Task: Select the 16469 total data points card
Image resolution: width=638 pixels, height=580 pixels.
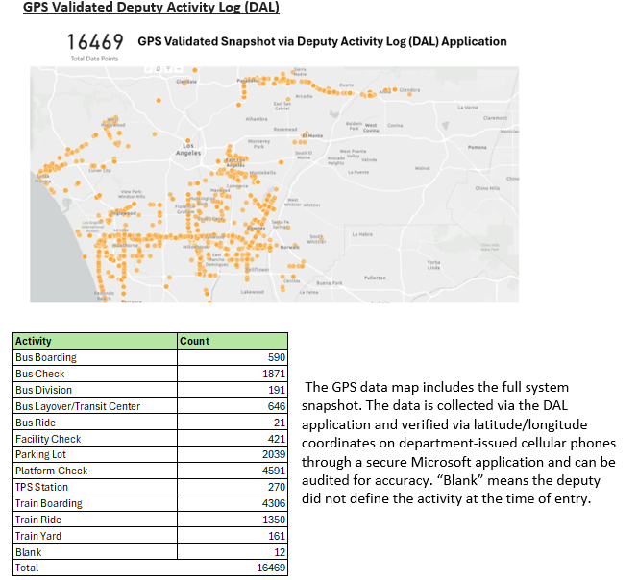Action: pos(94,43)
